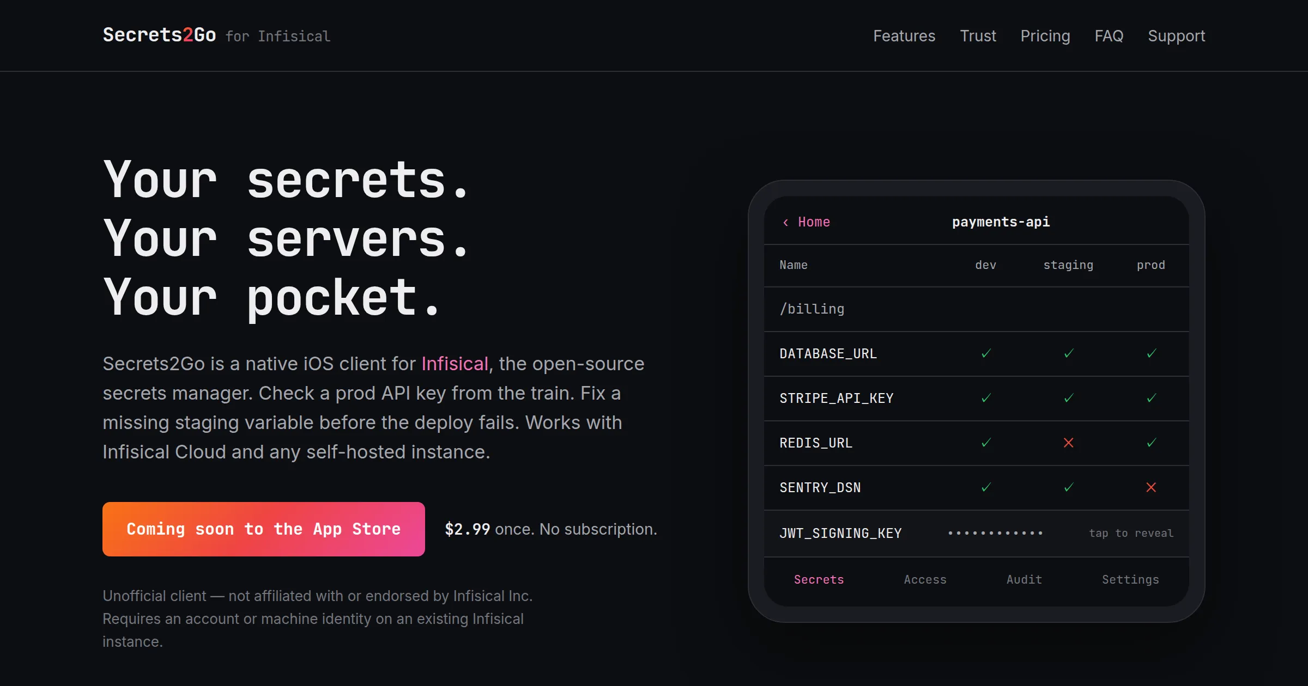The width and height of the screenshot is (1308, 686).
Task: Open the Features nav link
Action: click(x=904, y=36)
